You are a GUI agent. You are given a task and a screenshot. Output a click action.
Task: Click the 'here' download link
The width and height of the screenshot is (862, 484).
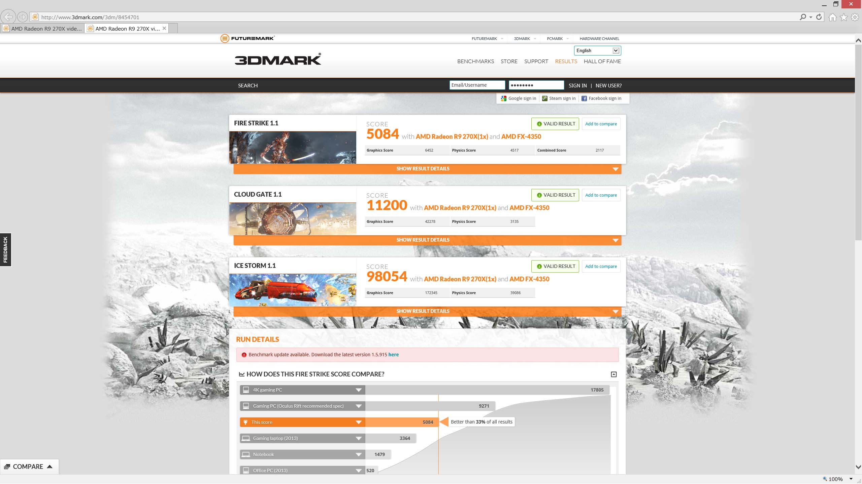[x=393, y=355]
